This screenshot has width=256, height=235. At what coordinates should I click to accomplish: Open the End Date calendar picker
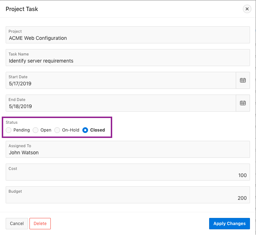243,103
